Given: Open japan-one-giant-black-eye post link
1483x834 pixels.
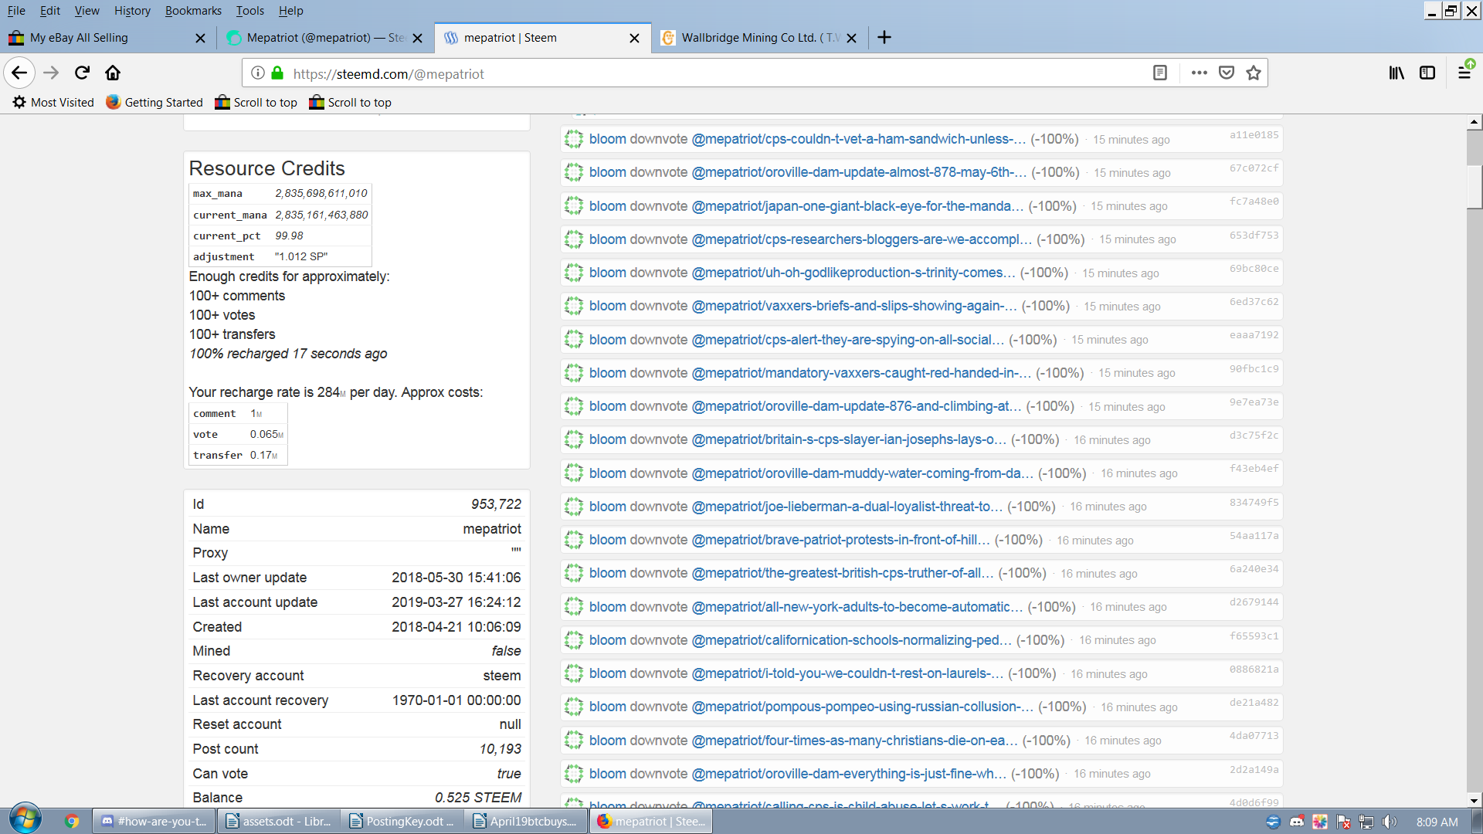Looking at the screenshot, I should [857, 206].
